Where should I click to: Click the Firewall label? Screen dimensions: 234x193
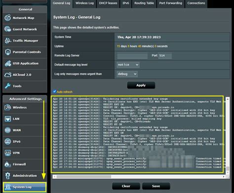pos(19,164)
